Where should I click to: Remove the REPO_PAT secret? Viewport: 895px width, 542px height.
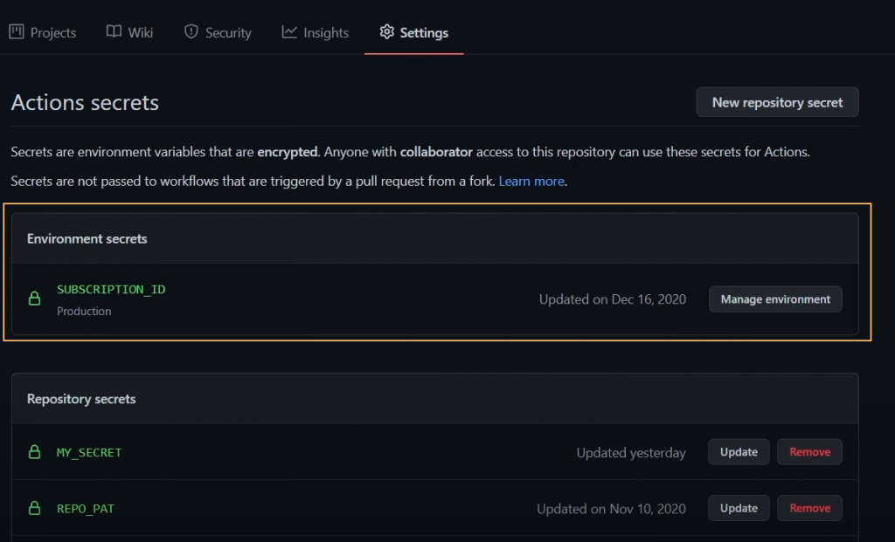(x=809, y=508)
